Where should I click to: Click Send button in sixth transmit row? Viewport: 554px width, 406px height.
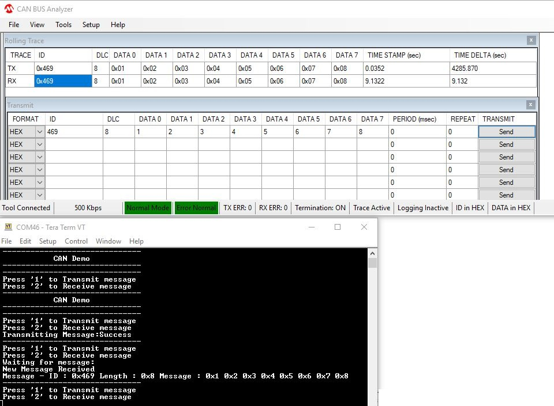click(x=507, y=195)
